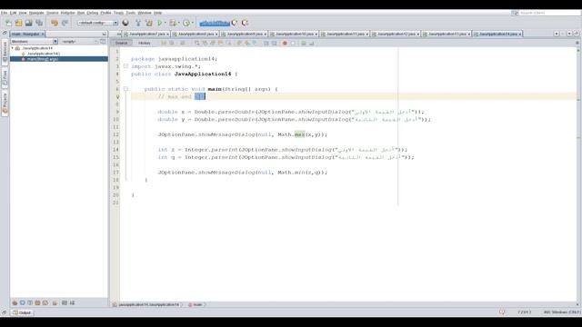Click the History view button
The width and height of the screenshot is (582, 327).
coord(144,43)
